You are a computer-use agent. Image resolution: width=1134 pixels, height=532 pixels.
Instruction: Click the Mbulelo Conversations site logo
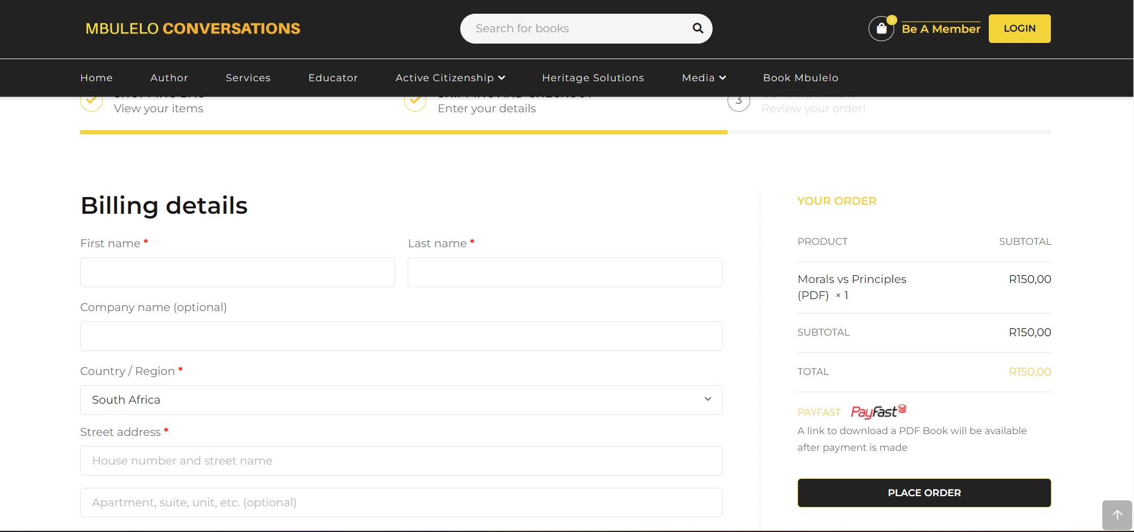(x=192, y=29)
